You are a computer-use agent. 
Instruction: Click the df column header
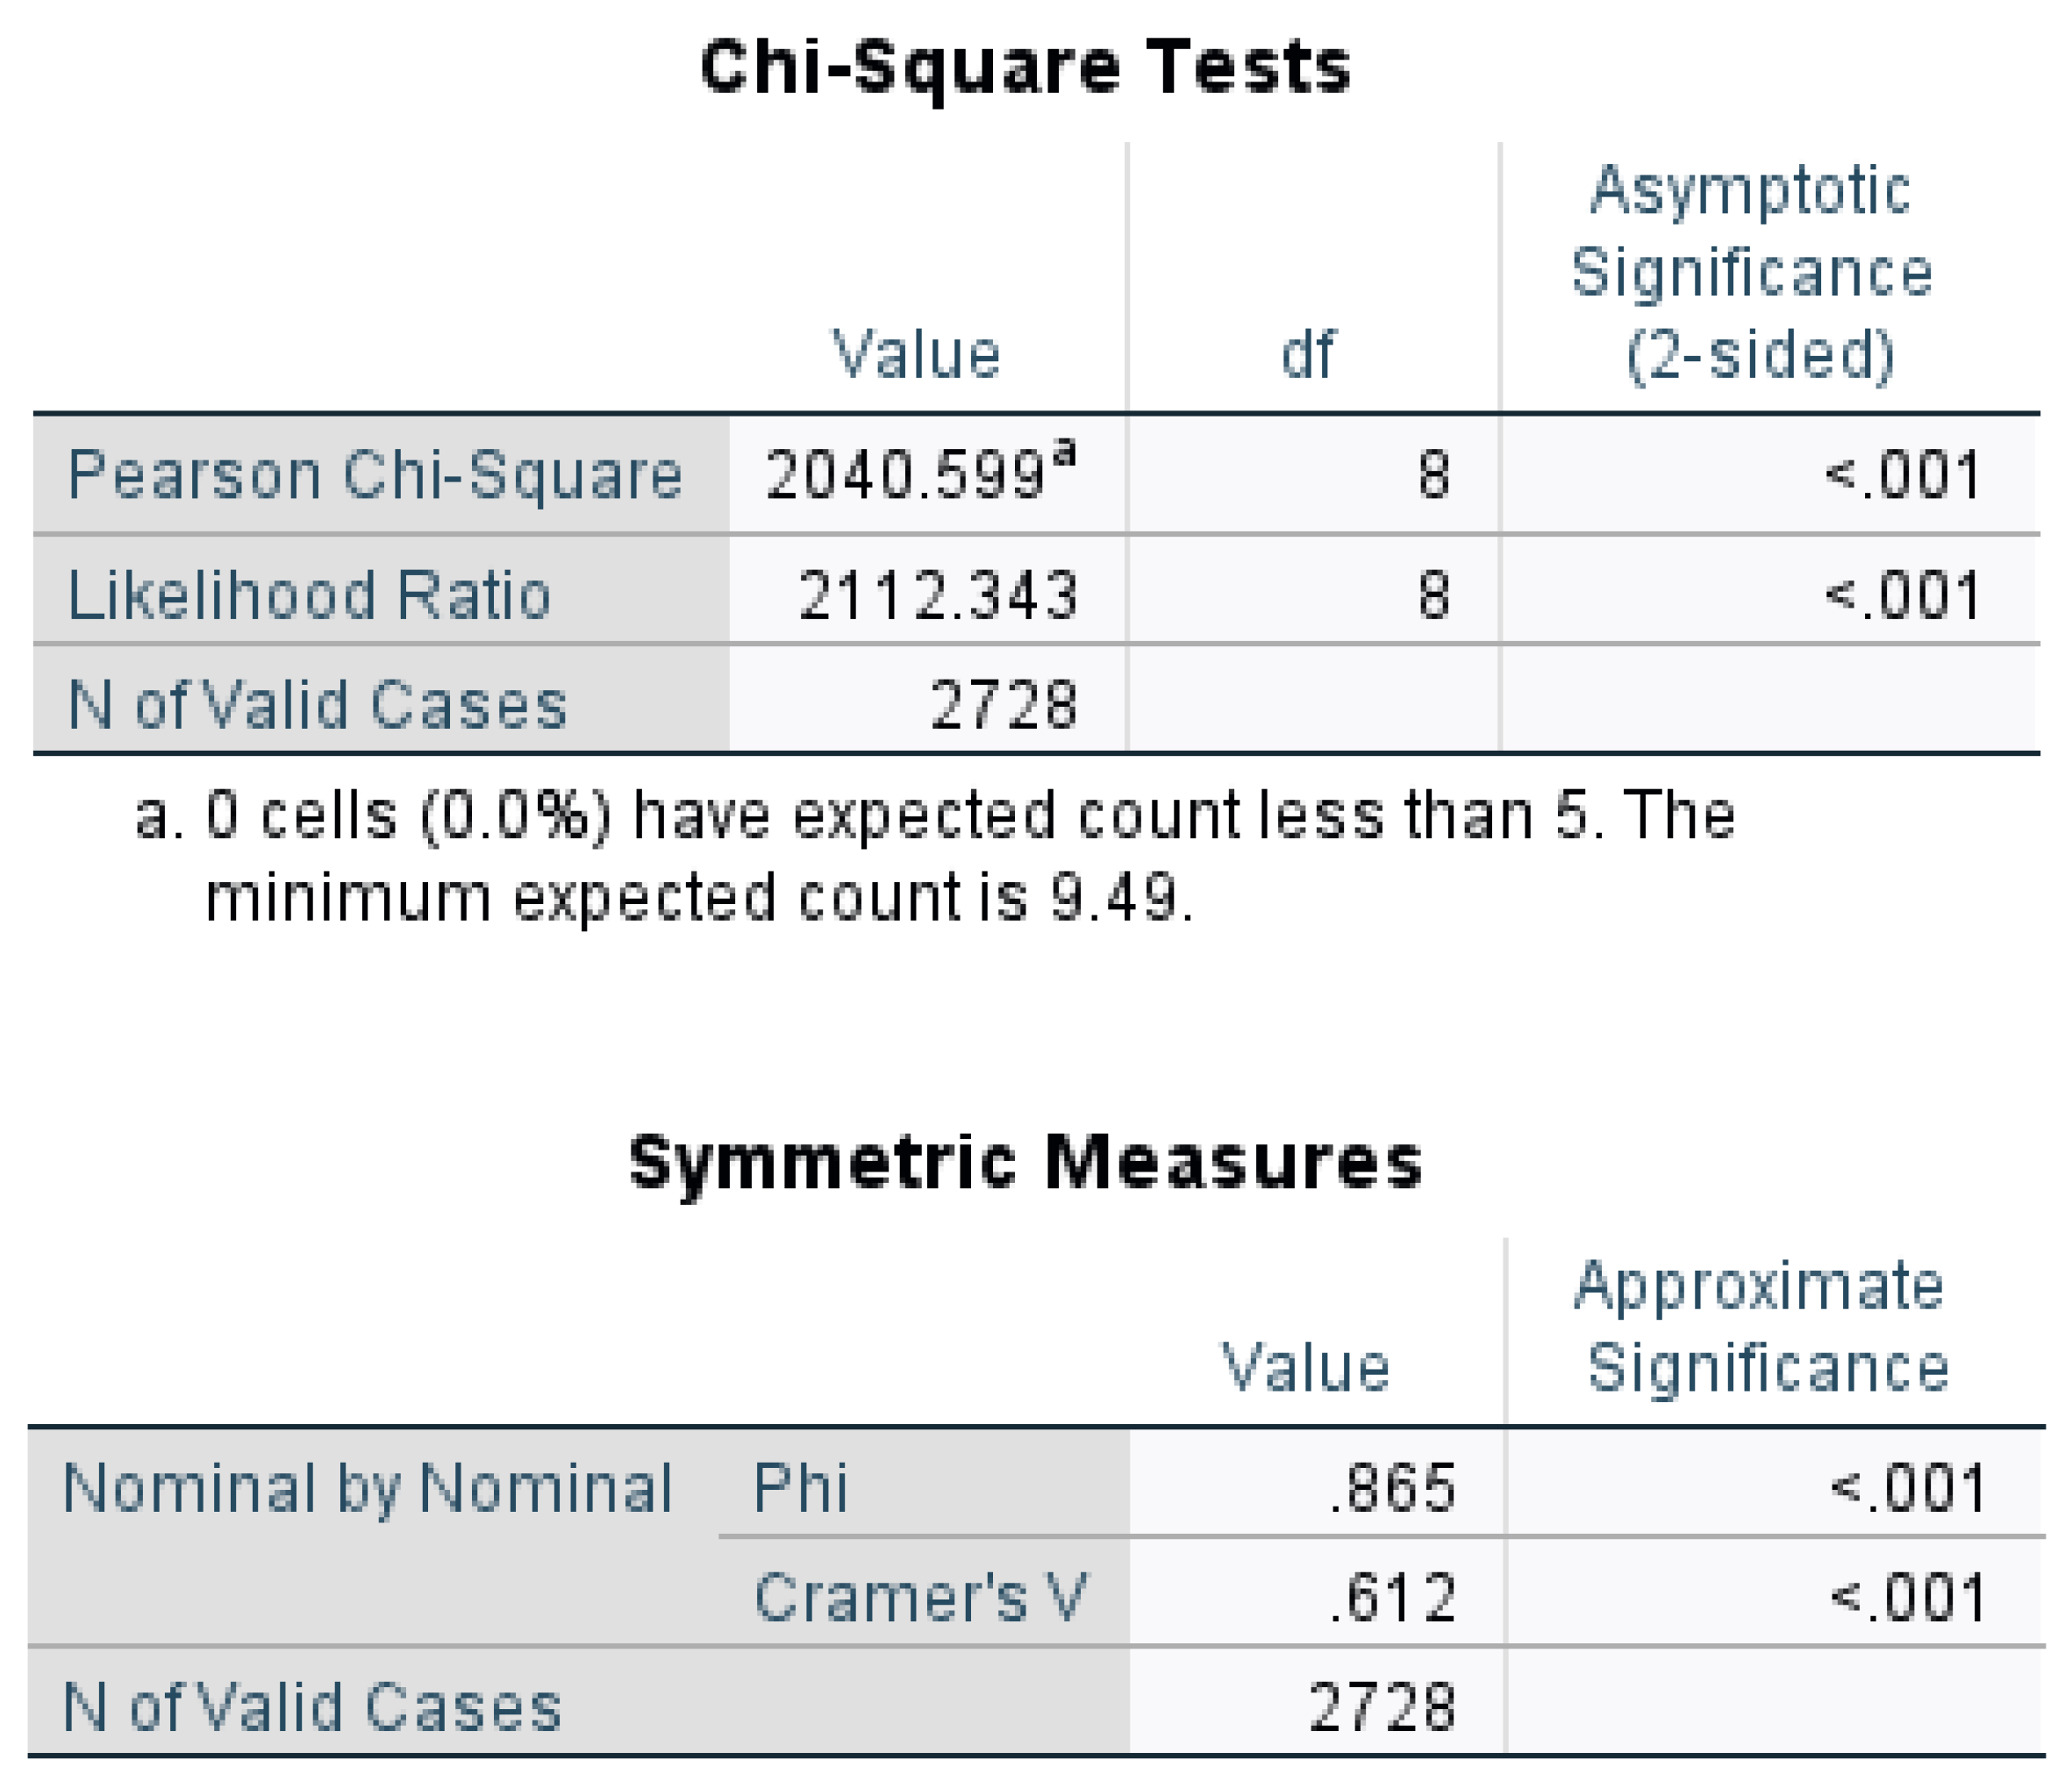click(x=1307, y=355)
